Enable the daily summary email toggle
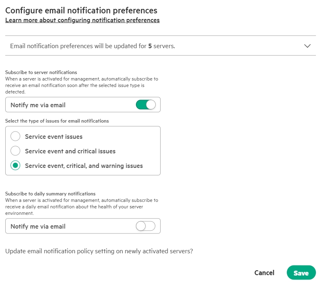 click(146, 226)
